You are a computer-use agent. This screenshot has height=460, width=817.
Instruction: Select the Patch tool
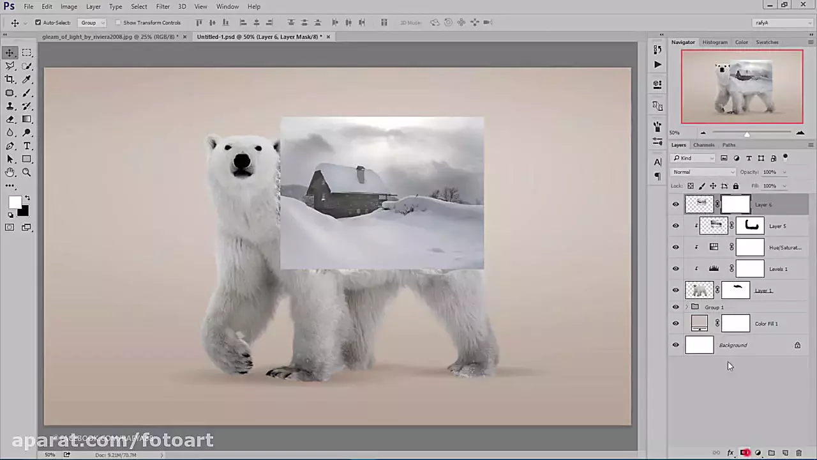[10, 93]
